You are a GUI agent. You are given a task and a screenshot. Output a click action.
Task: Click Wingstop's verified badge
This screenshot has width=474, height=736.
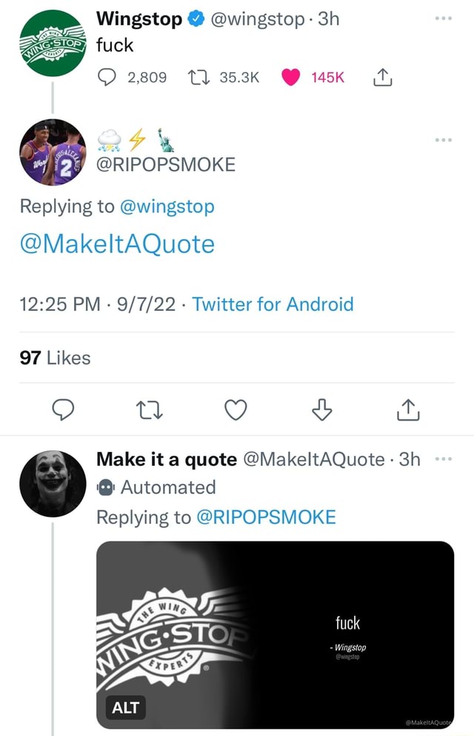pyautogui.click(x=195, y=19)
